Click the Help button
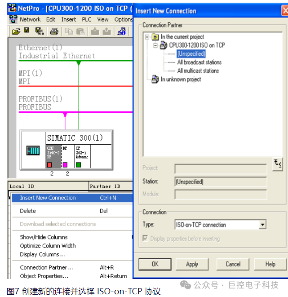The width and height of the screenshot is (288, 297). [x=270, y=264]
